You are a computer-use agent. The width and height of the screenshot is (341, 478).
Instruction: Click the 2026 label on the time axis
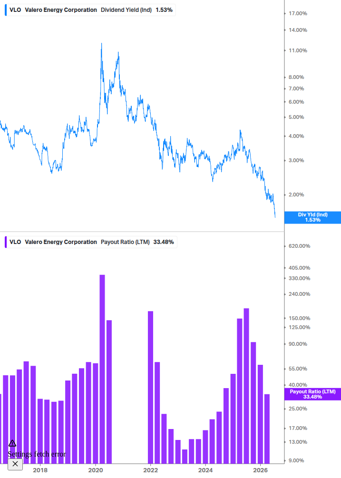point(260,470)
